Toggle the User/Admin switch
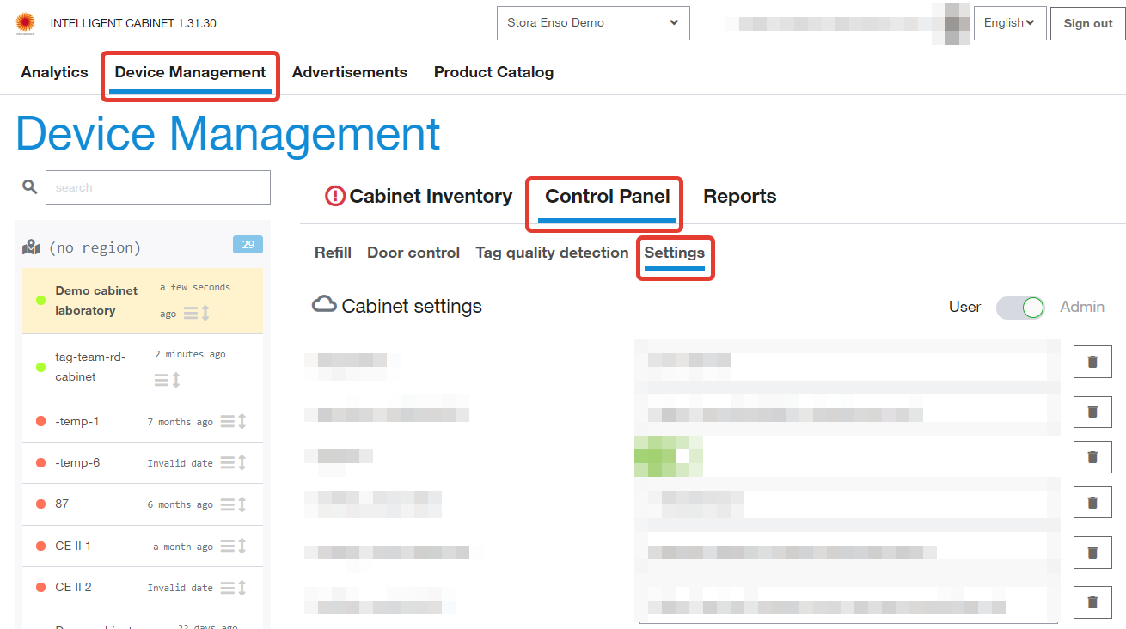 tap(1020, 307)
